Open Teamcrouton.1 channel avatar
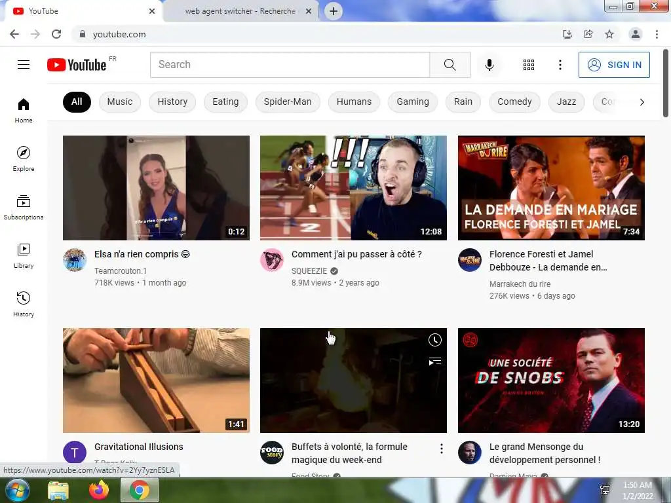671x503 pixels. [75, 259]
